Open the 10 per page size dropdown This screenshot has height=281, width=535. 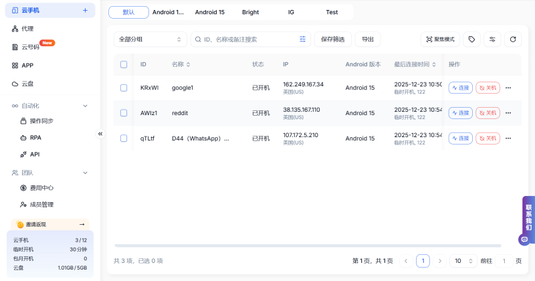click(461, 261)
